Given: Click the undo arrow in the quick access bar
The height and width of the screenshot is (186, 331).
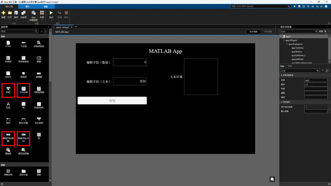Looking at the screenshot, I should tap(317, 6).
